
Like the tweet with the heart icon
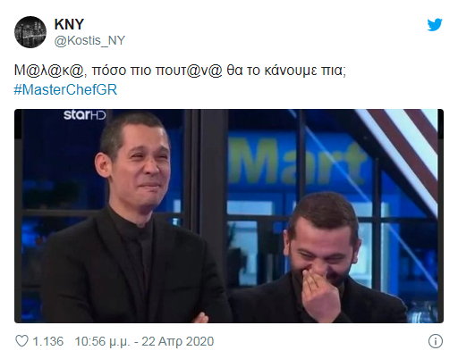point(21,341)
